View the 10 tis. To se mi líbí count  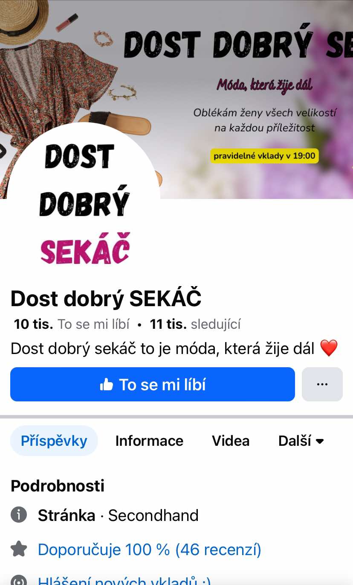pos(72,325)
